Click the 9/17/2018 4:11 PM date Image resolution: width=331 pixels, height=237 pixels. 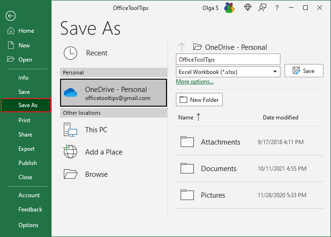280,142
